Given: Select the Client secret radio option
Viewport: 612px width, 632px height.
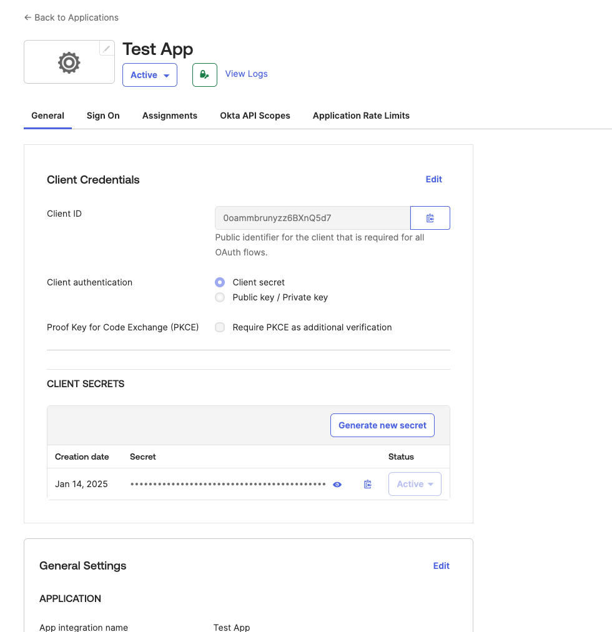Looking at the screenshot, I should [x=220, y=282].
